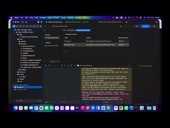Toggle the console pane button at bottom right
The width and height of the screenshot is (170, 128).
(x=129, y=102)
